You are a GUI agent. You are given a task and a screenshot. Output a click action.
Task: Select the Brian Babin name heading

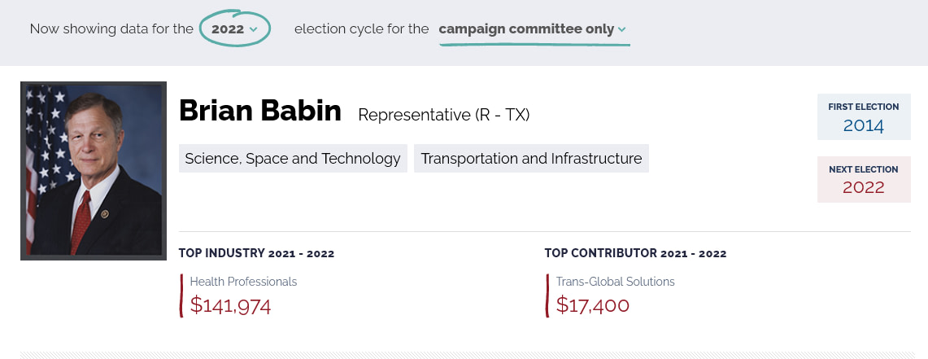259,111
